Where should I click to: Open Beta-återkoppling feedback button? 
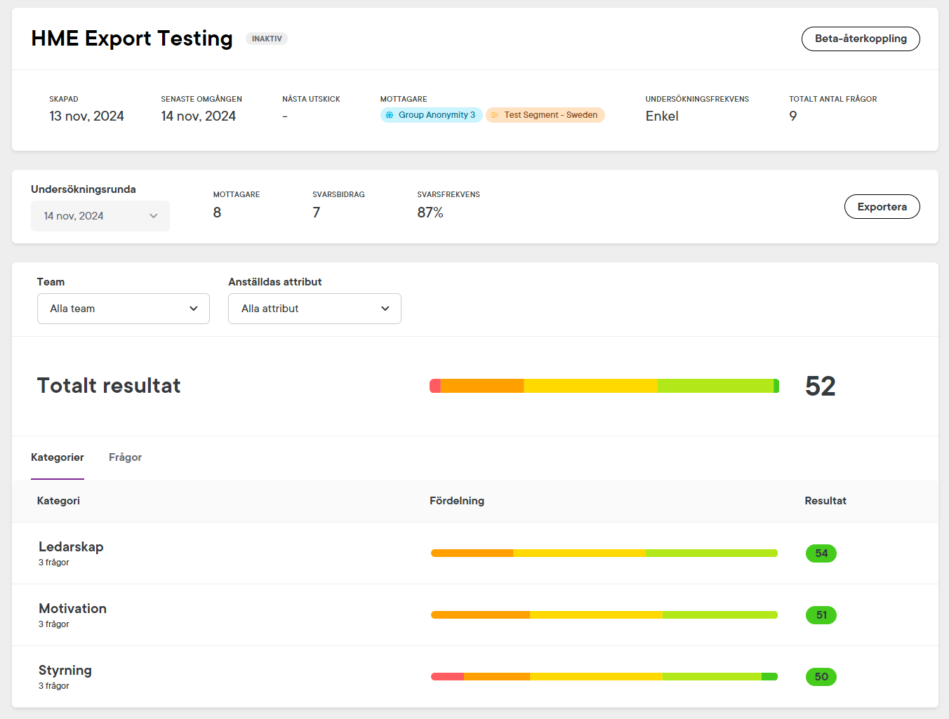(860, 39)
